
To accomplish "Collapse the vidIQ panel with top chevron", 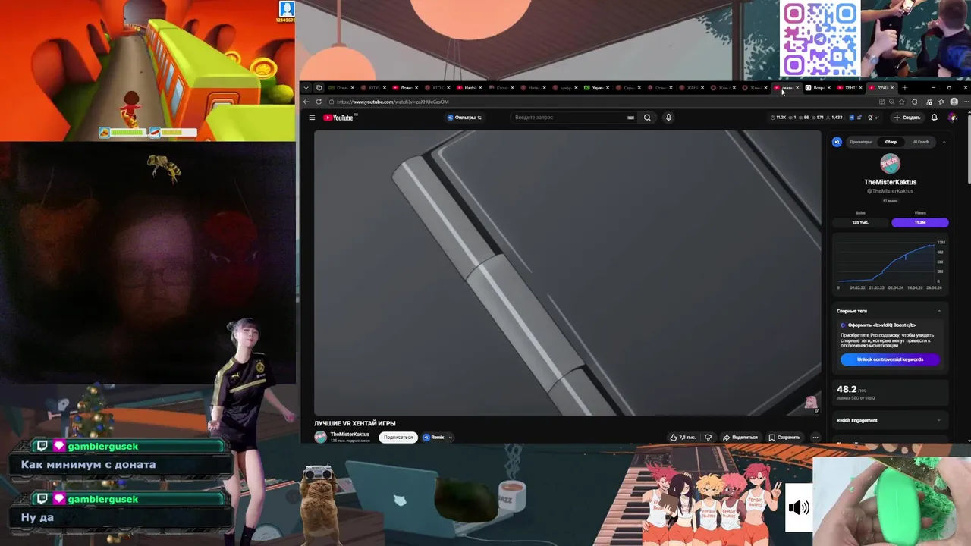I will click(x=944, y=142).
